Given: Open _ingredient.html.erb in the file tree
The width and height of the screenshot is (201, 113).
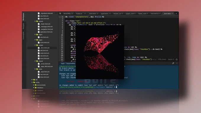Looking at the screenshot, I should coord(46,13).
